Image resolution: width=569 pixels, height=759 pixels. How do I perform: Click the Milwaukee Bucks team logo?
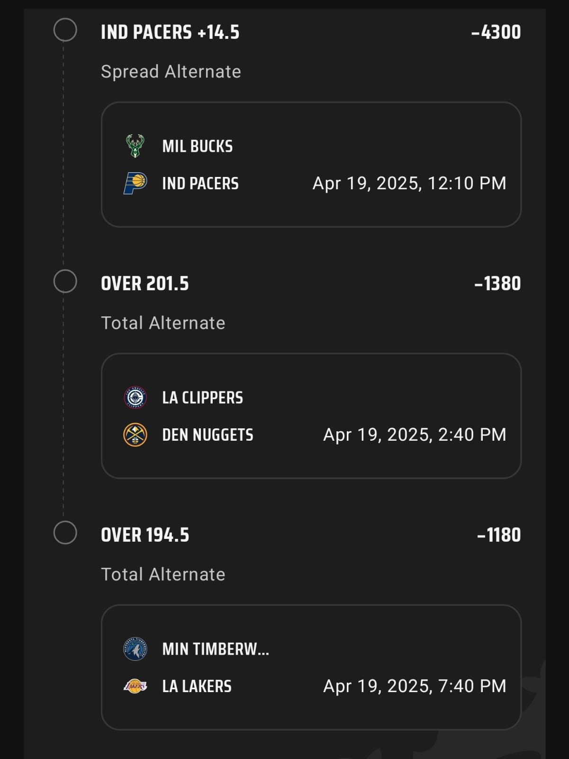click(x=135, y=146)
